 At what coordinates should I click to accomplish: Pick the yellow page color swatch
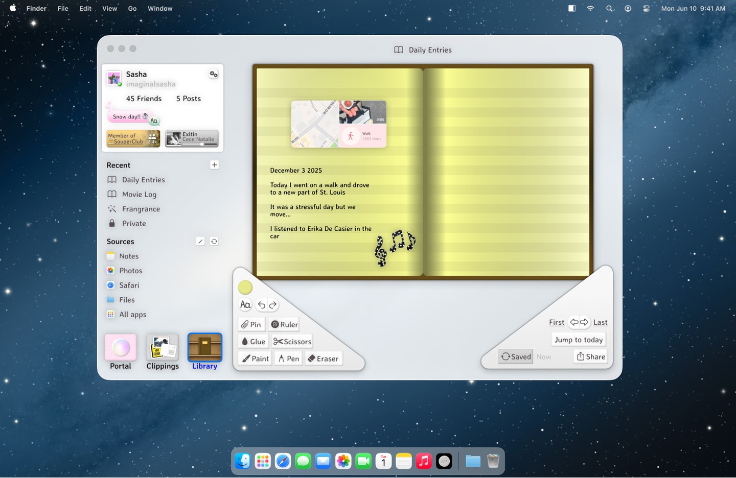245,288
